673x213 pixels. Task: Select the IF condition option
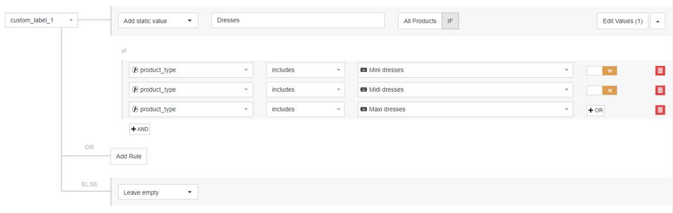coord(450,21)
